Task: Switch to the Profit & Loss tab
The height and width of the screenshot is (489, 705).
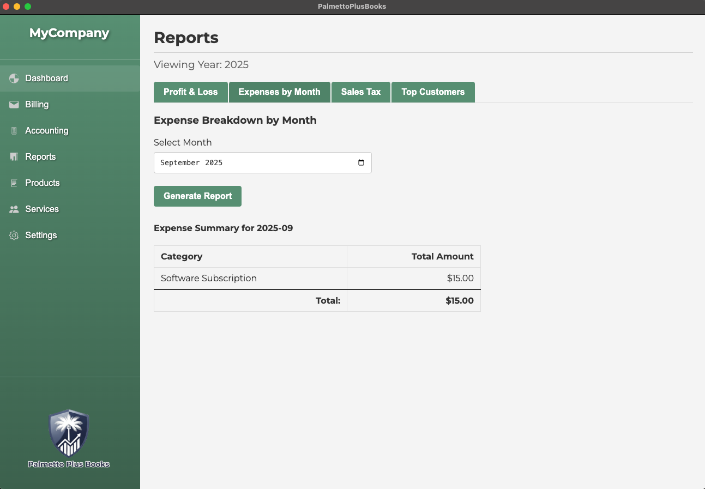Action: pyautogui.click(x=190, y=92)
